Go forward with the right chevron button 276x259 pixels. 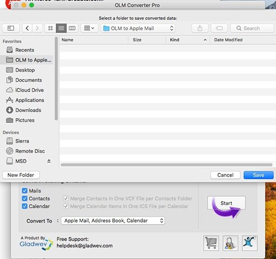(x=37, y=28)
